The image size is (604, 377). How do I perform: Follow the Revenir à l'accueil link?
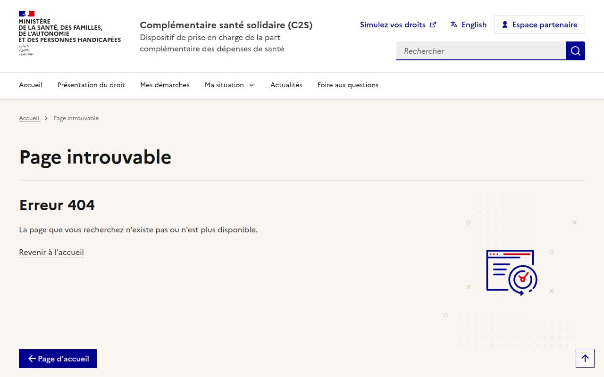51,252
